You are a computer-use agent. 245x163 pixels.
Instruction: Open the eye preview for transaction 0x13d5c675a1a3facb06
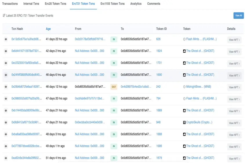point(6,39)
